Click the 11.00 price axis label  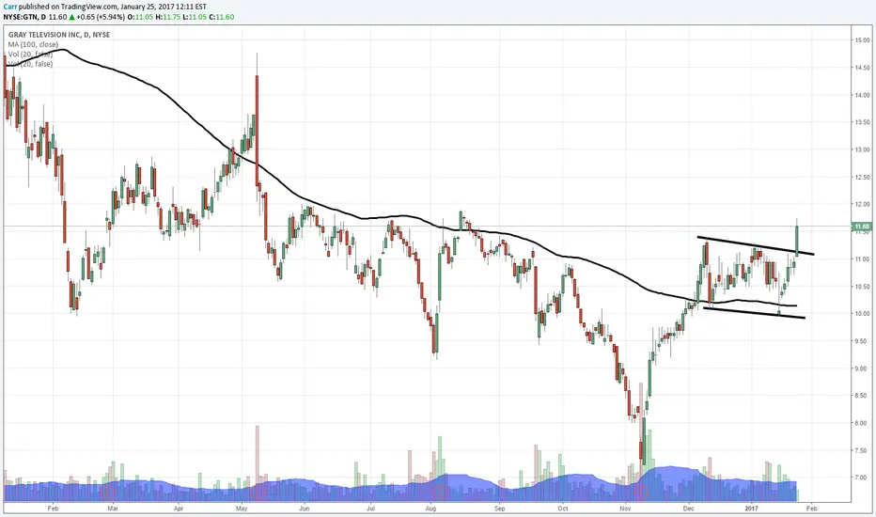[x=862, y=259]
